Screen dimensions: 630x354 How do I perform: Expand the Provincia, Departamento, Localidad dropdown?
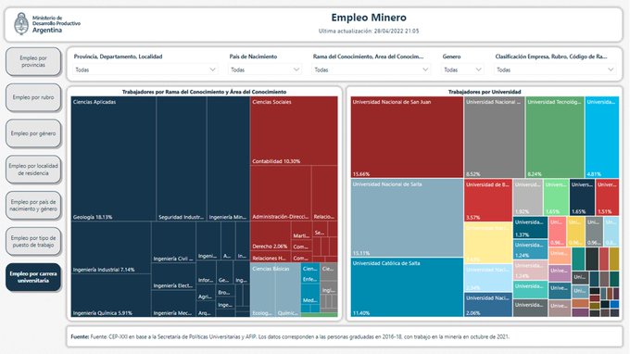(x=145, y=70)
